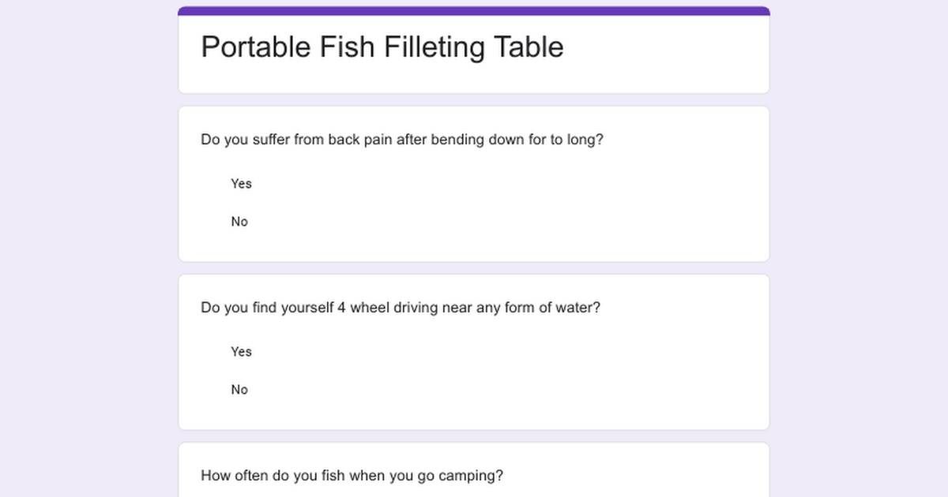The width and height of the screenshot is (948, 497).
Task: Choose Yes for the 4 wheel driving question
Action: point(241,352)
